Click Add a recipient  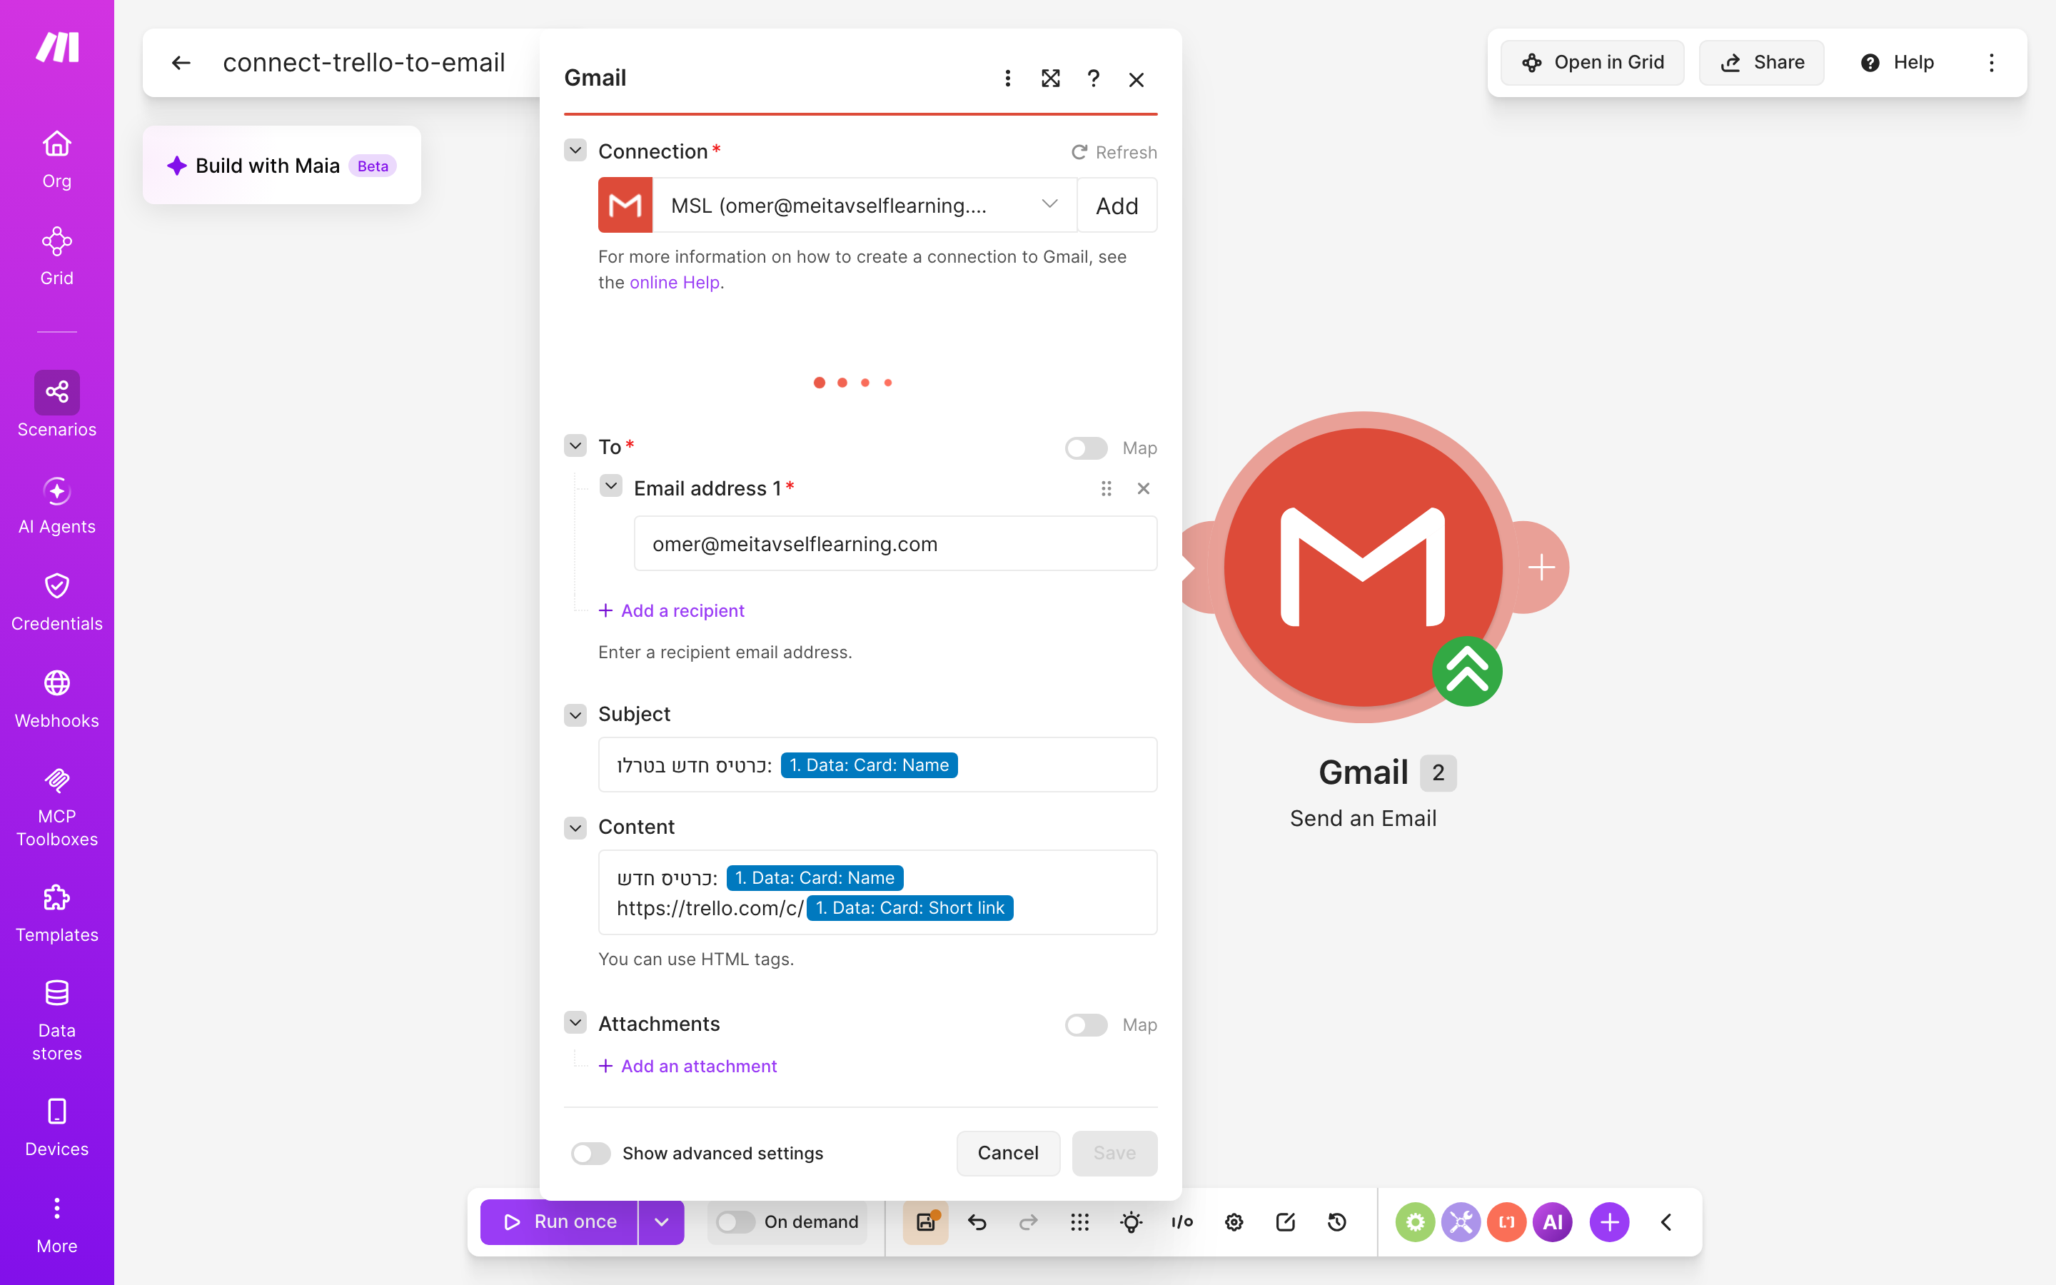671,610
